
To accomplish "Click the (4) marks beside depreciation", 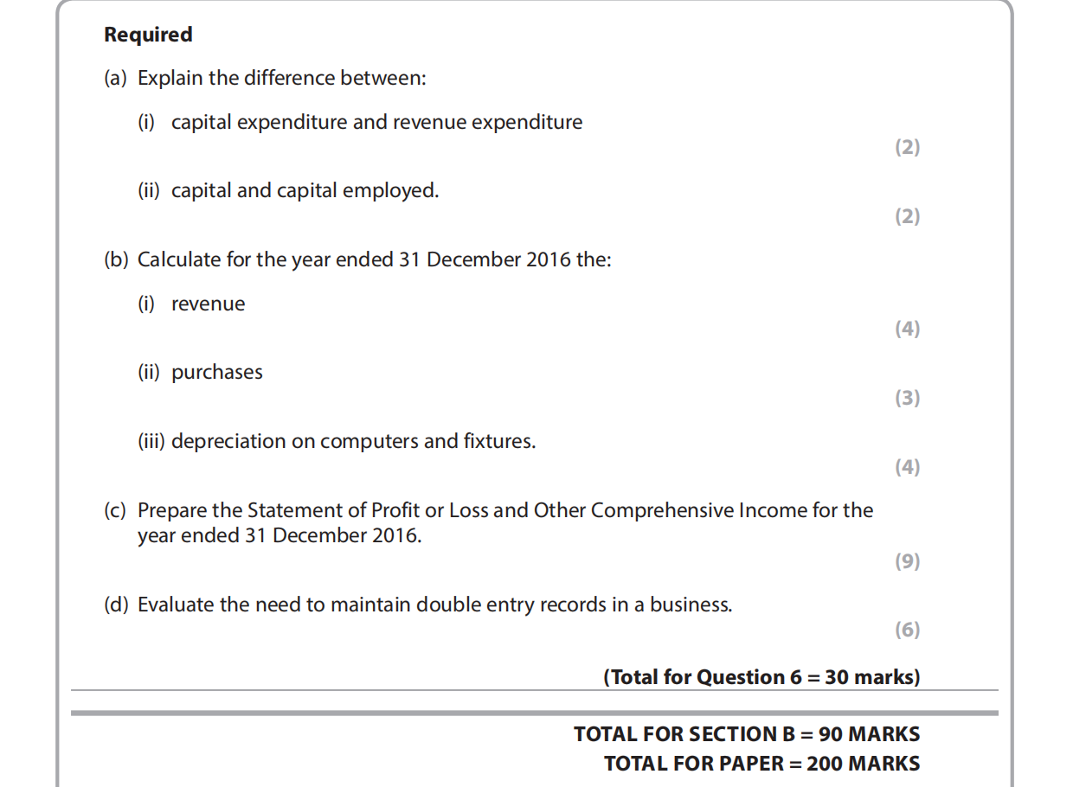I will [907, 467].
